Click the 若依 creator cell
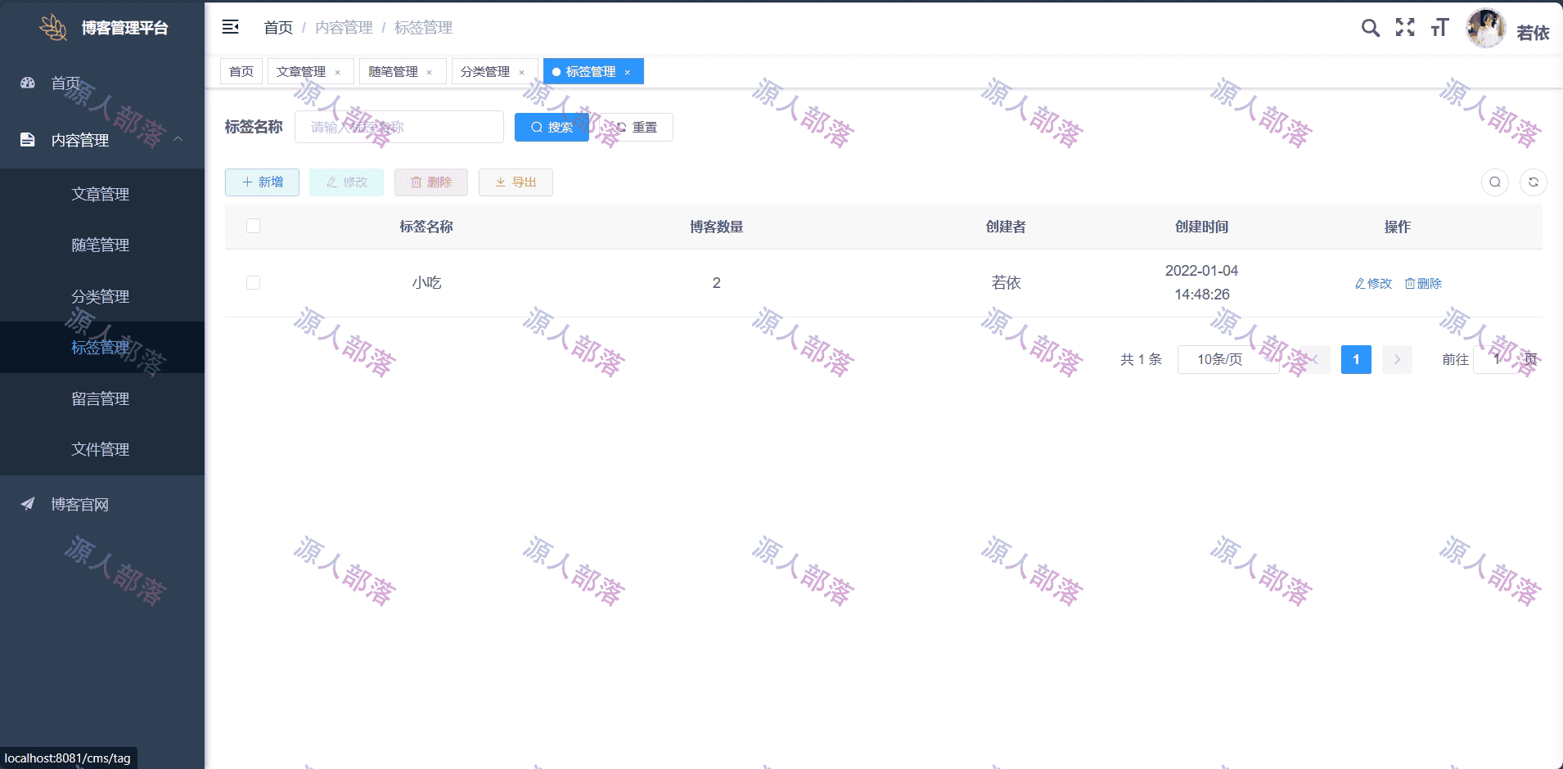This screenshot has height=769, width=1563. (x=1006, y=282)
